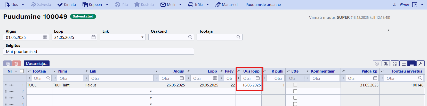
Task: Click the fullscreen expand table icon
Action: pos(394,64)
